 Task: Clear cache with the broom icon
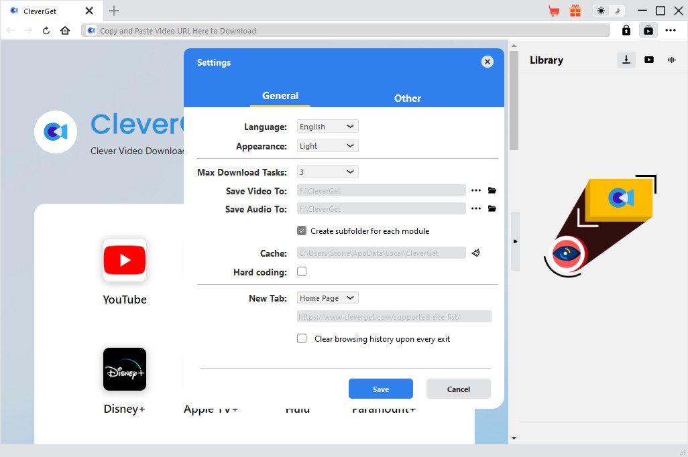click(476, 253)
